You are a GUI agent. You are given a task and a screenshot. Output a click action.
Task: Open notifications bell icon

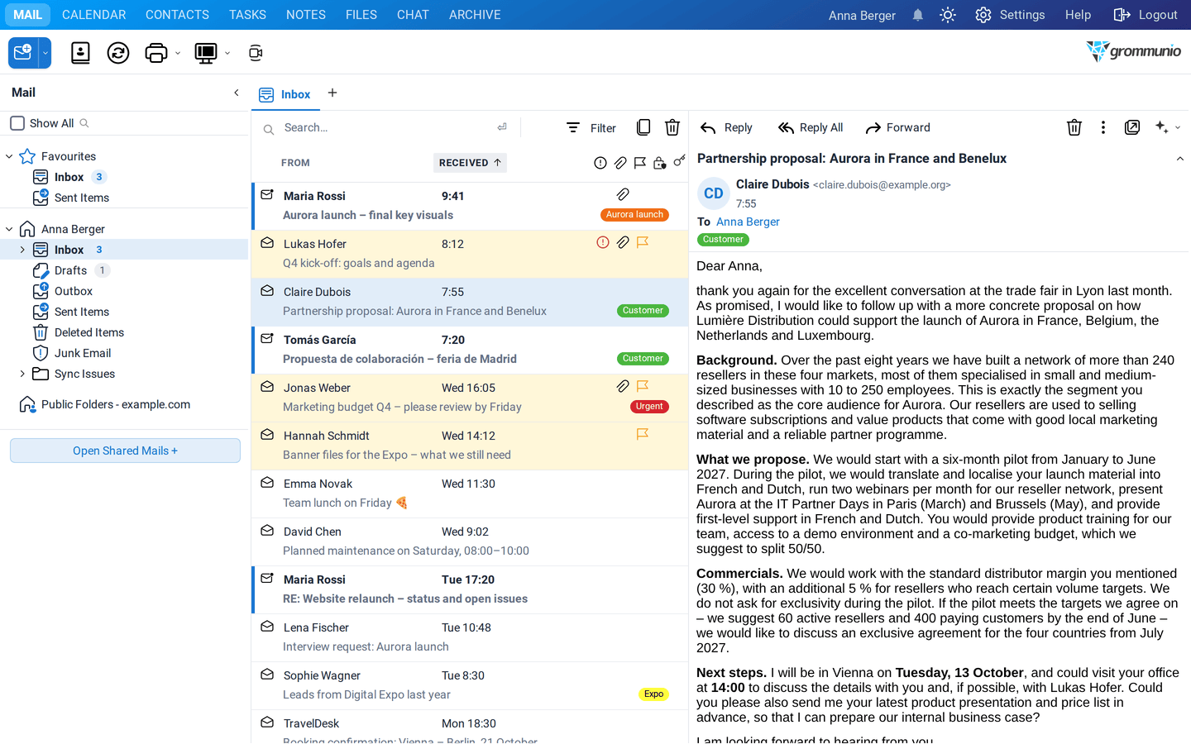pyautogui.click(x=918, y=15)
